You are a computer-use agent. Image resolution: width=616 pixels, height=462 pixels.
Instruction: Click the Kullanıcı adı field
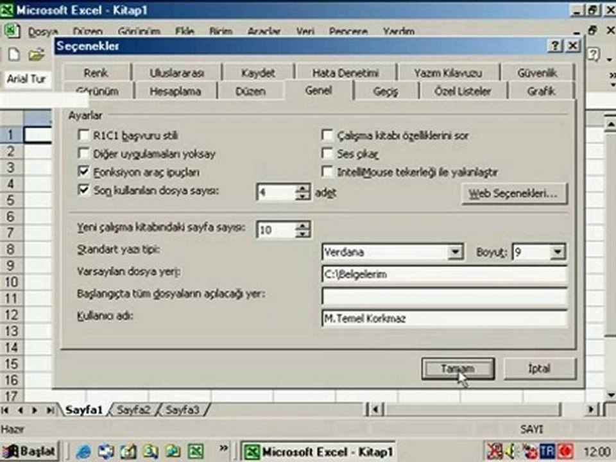click(444, 318)
